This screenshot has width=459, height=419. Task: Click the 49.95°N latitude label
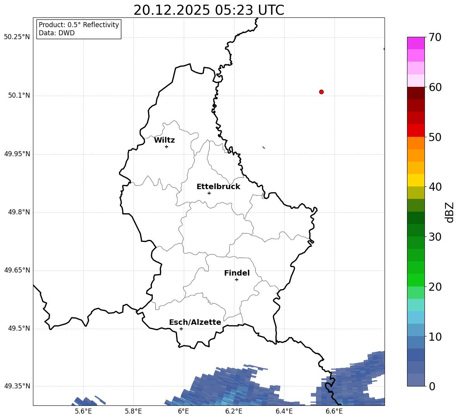tap(17, 154)
